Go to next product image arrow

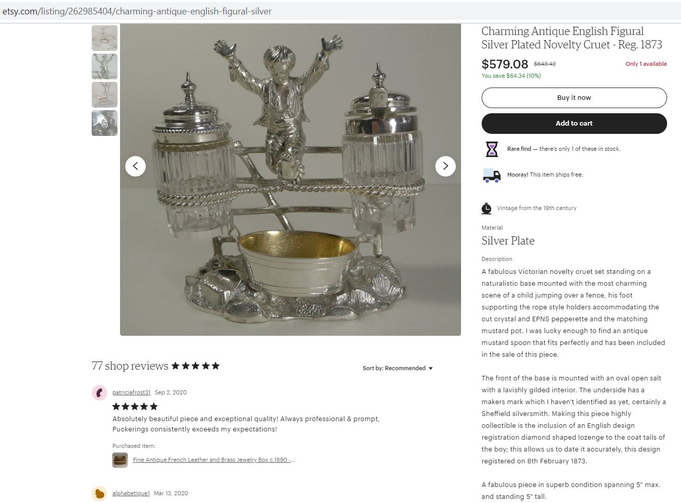point(446,166)
